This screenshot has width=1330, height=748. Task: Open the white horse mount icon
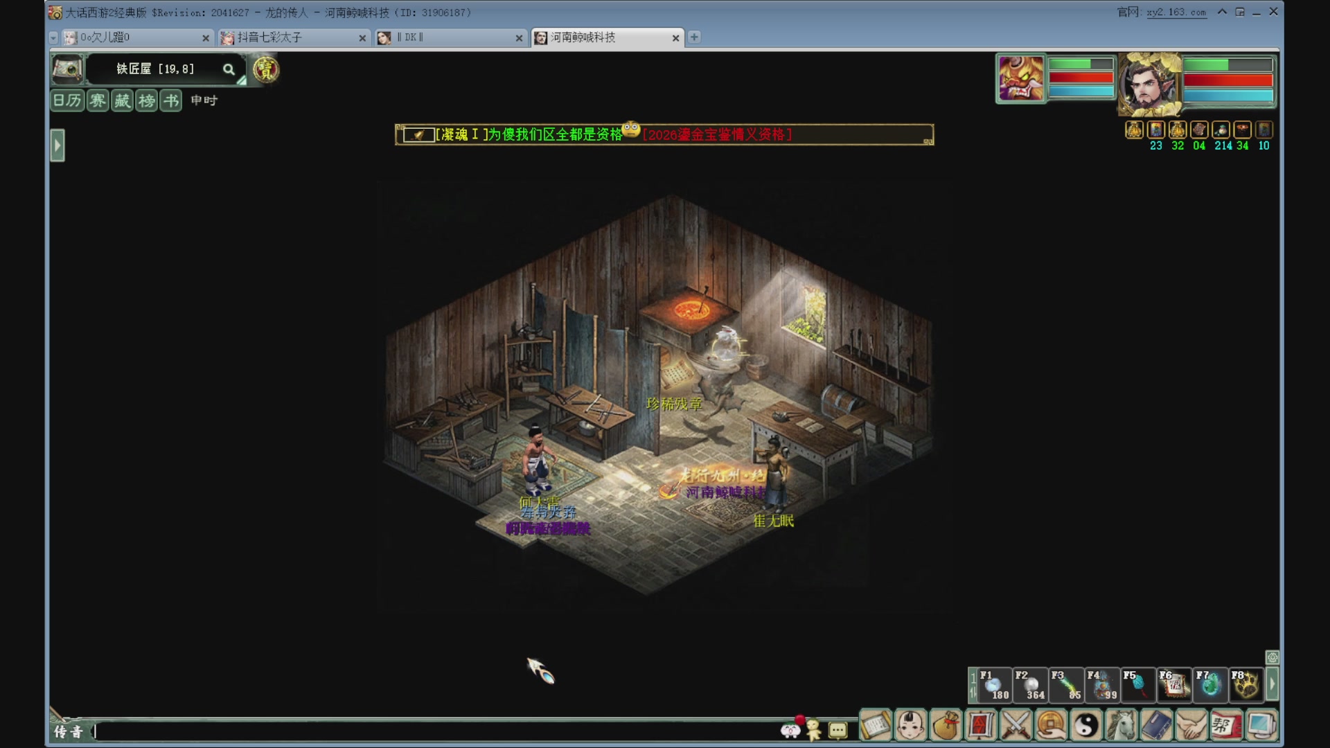tap(1121, 725)
